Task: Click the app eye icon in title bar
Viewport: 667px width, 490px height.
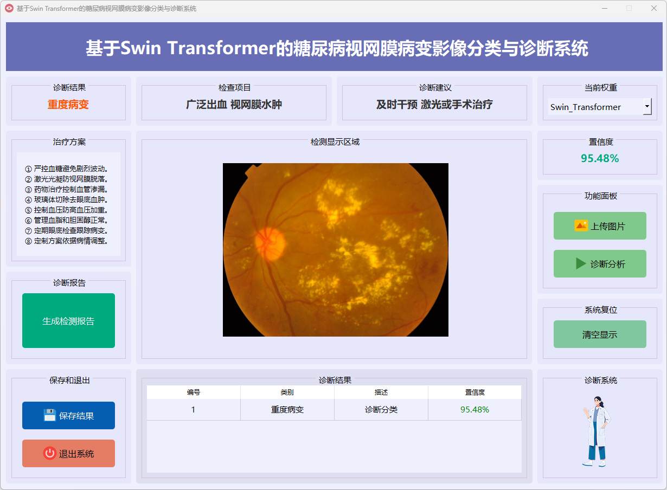Action: (x=9, y=9)
